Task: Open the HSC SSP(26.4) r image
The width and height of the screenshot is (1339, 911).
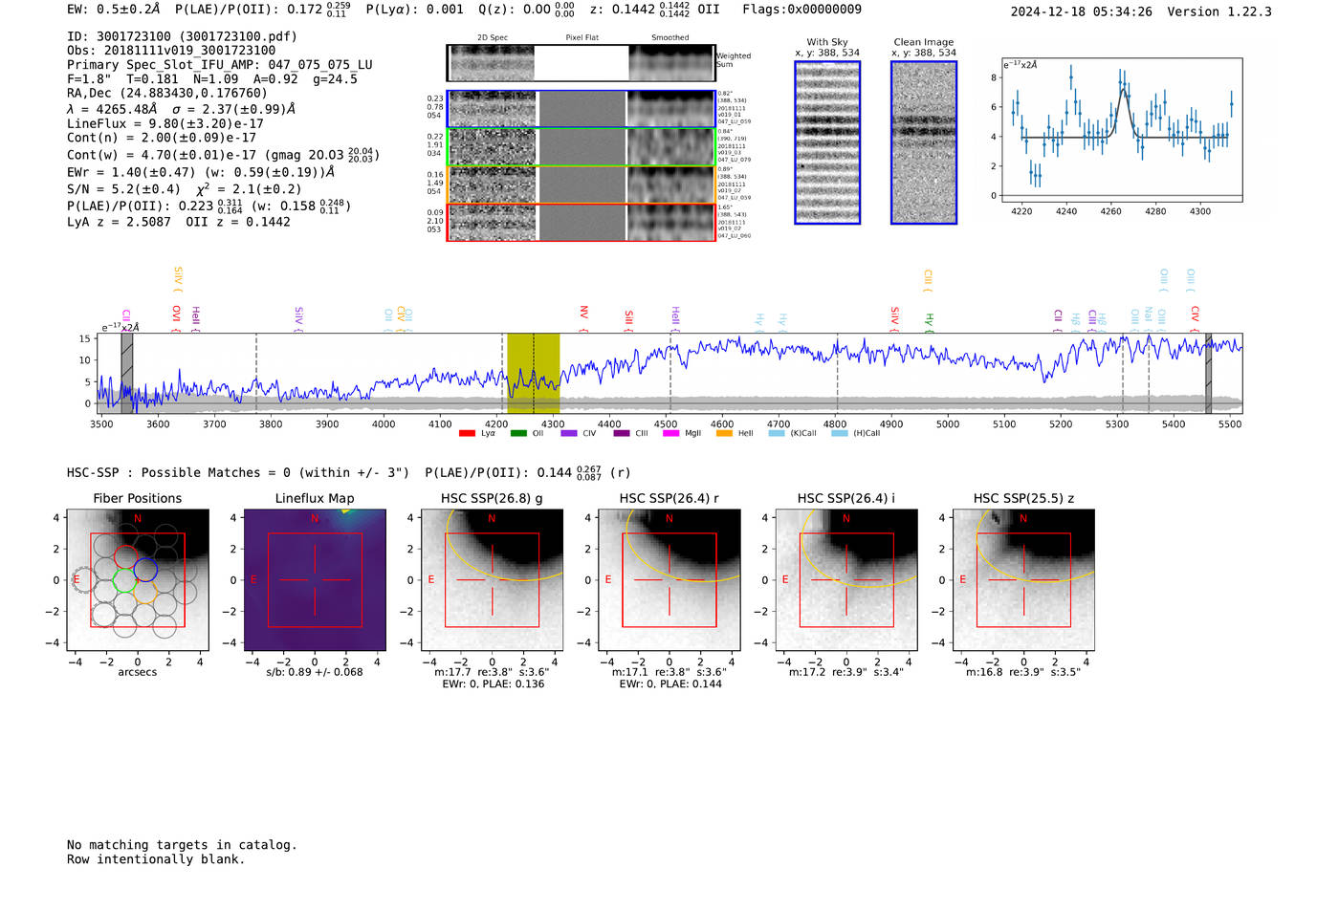Action: coord(669,580)
